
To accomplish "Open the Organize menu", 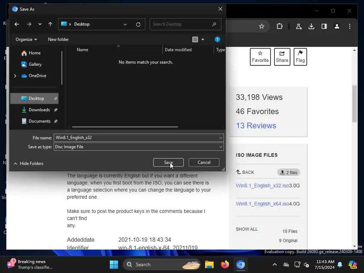I will (26, 39).
